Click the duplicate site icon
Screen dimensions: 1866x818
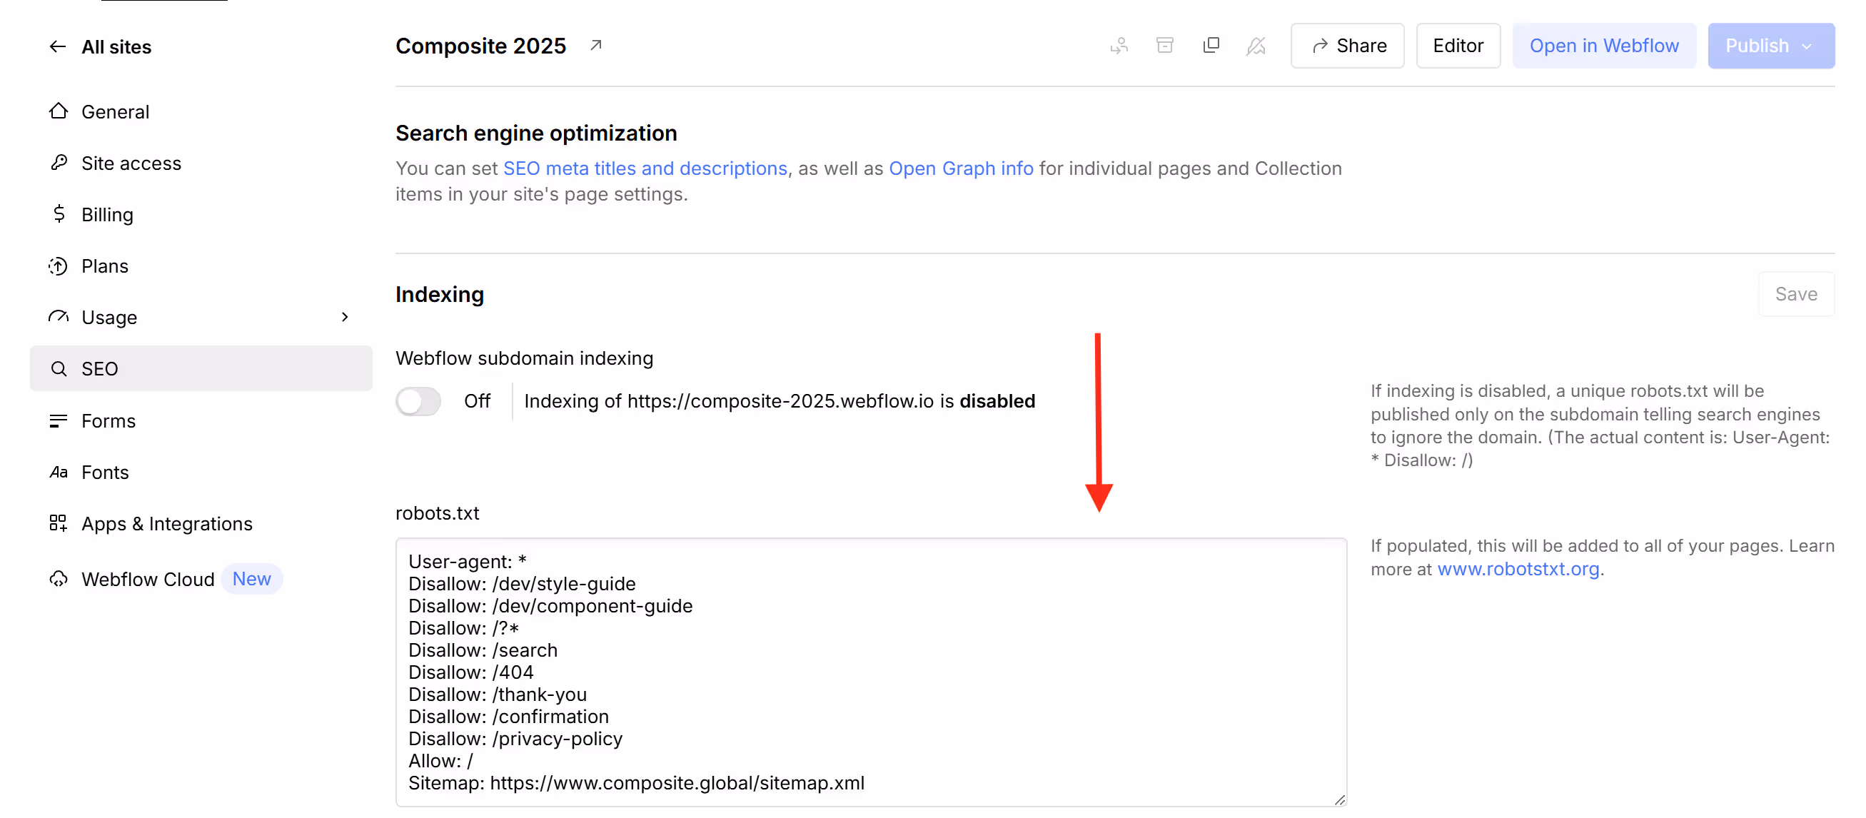tap(1211, 46)
